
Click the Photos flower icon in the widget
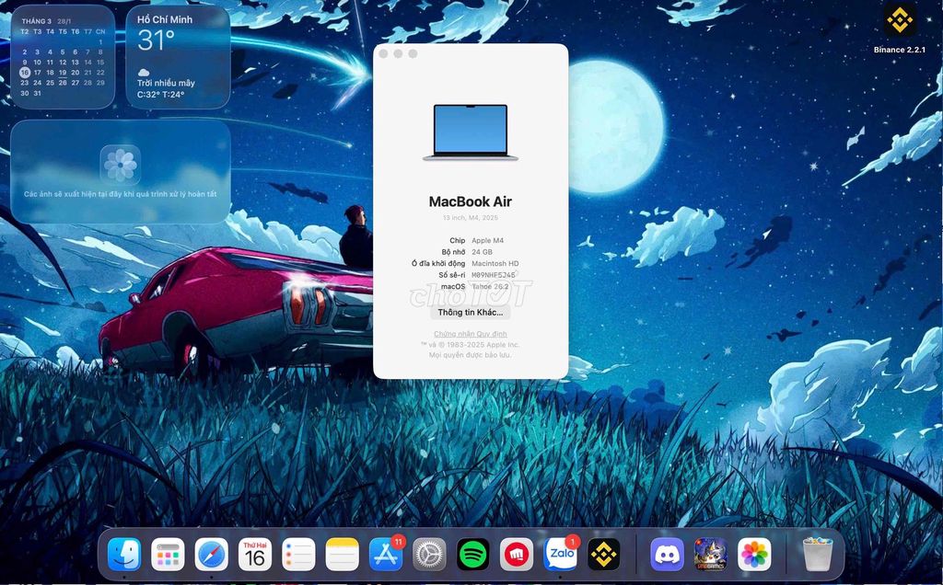[121, 165]
